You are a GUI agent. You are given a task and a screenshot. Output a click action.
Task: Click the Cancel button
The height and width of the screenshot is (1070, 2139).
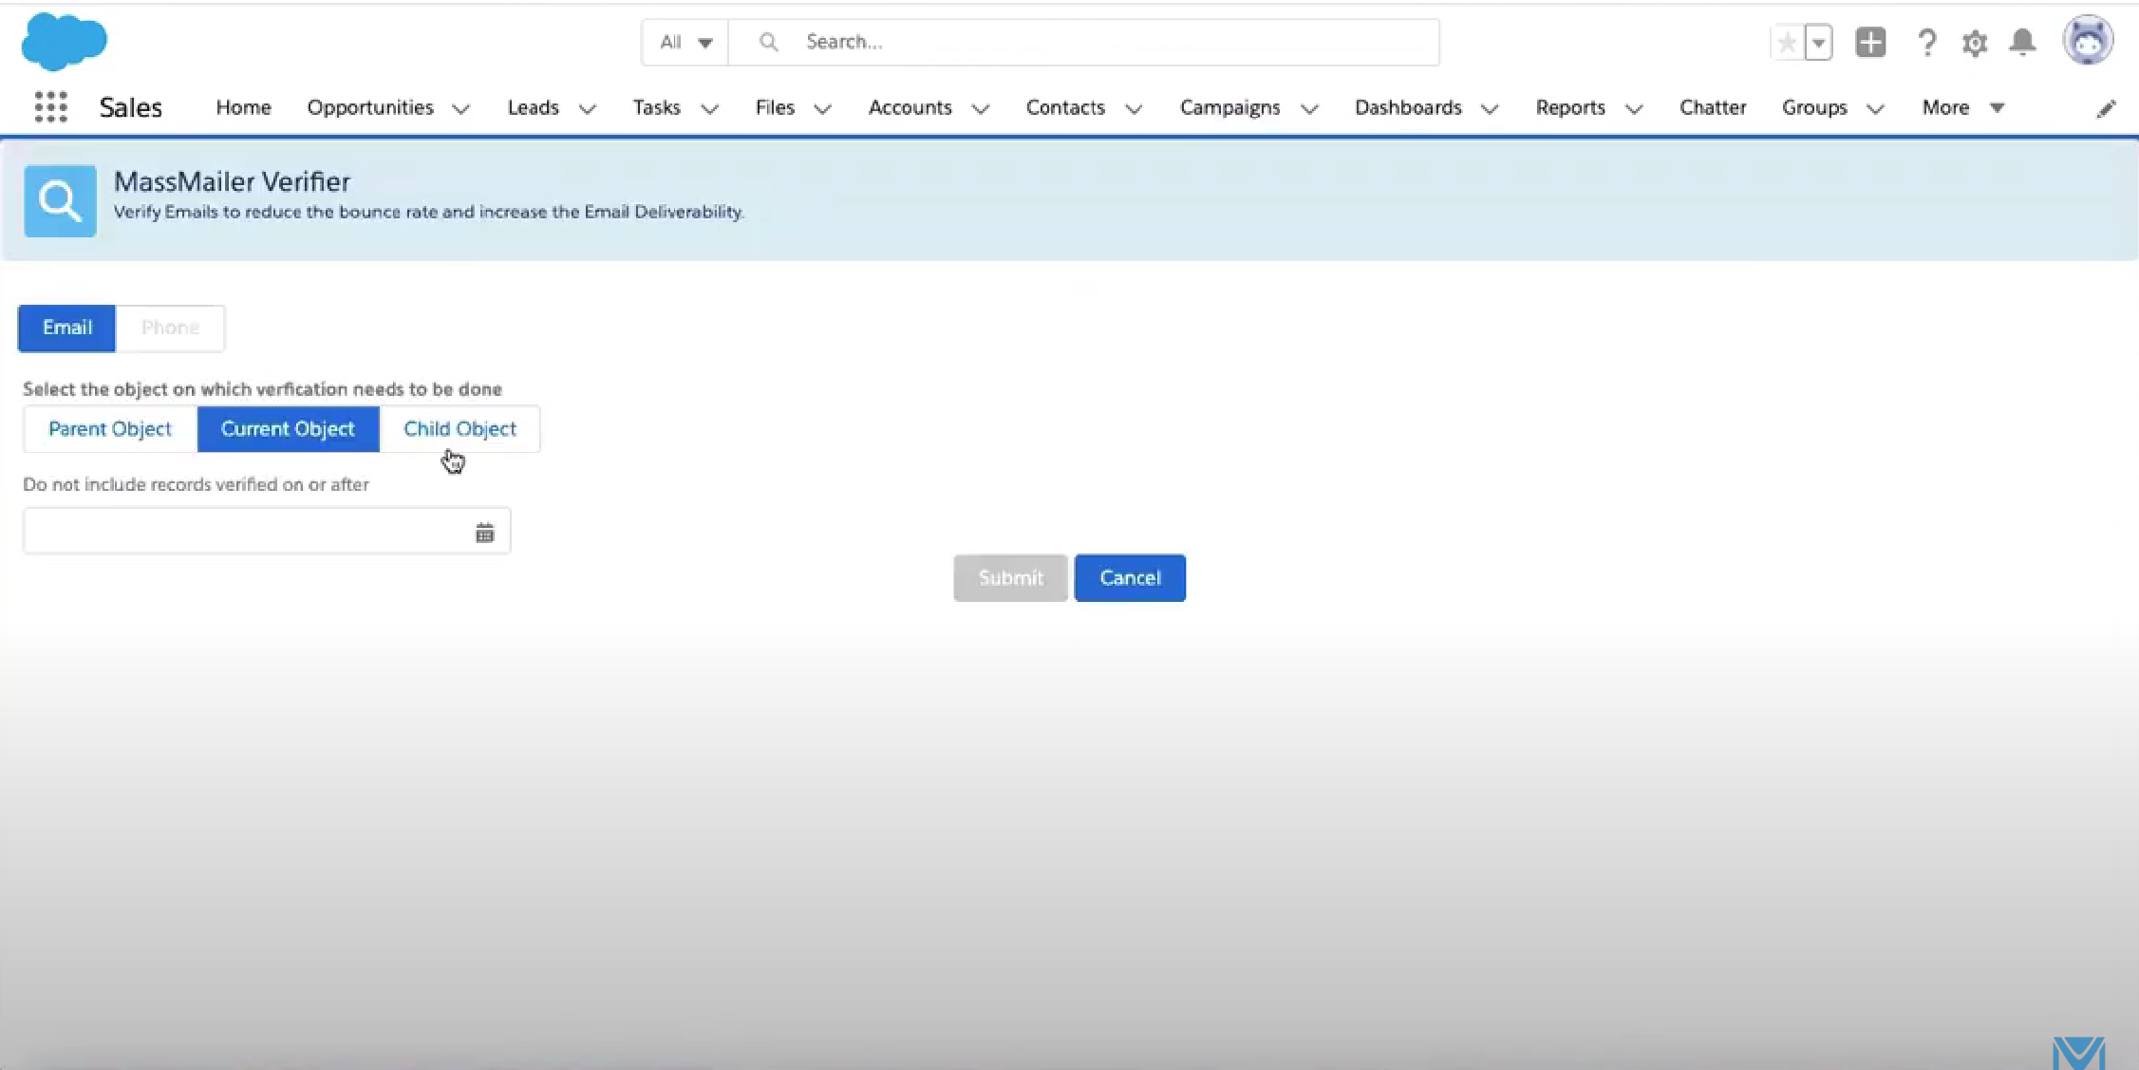point(1130,578)
